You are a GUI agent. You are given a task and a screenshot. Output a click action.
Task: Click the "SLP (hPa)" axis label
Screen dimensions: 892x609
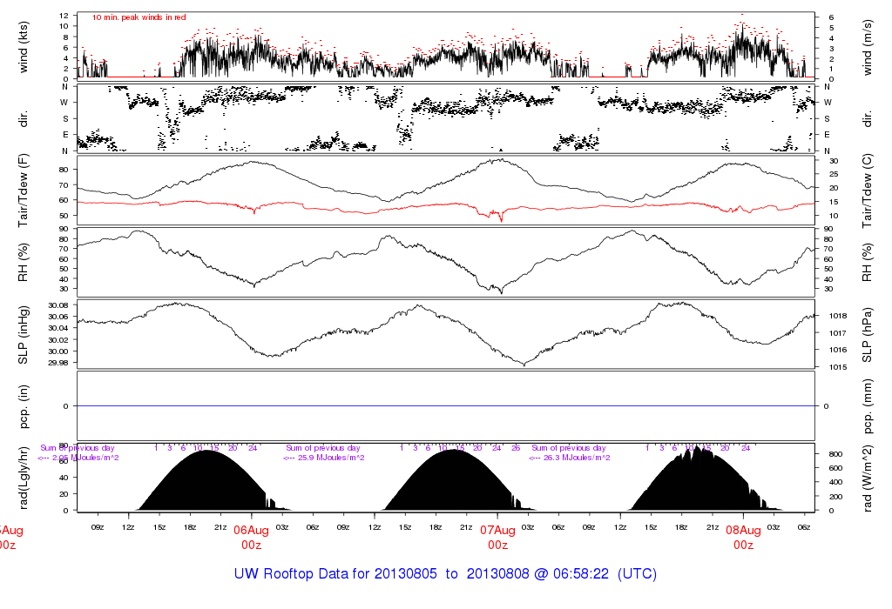coord(867,335)
